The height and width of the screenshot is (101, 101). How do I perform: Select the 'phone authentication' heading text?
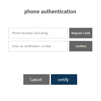(50, 12)
